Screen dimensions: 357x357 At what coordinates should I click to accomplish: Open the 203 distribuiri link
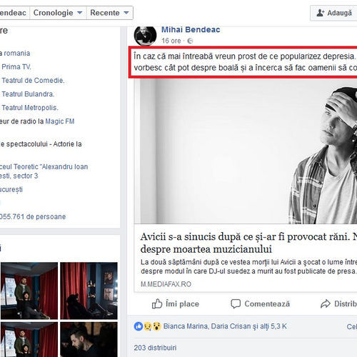pos(155,348)
